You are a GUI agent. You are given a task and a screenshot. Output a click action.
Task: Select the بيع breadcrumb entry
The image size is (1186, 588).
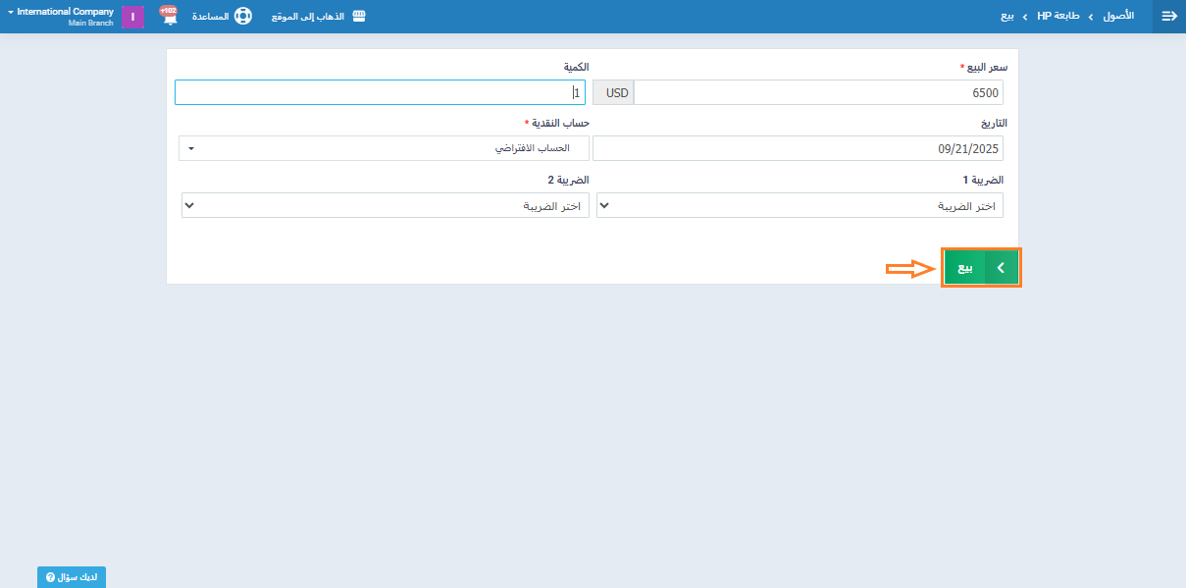pos(1007,17)
